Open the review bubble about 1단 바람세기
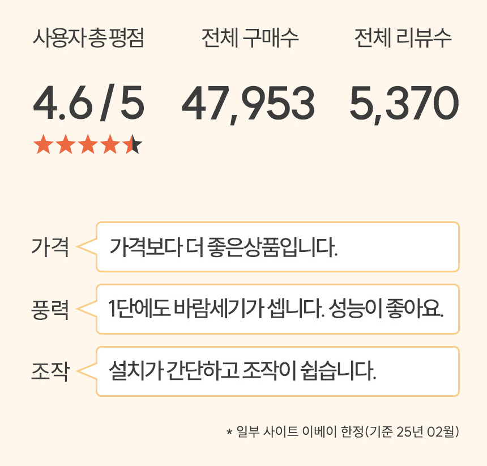The width and height of the screenshot is (487, 466). 277,309
